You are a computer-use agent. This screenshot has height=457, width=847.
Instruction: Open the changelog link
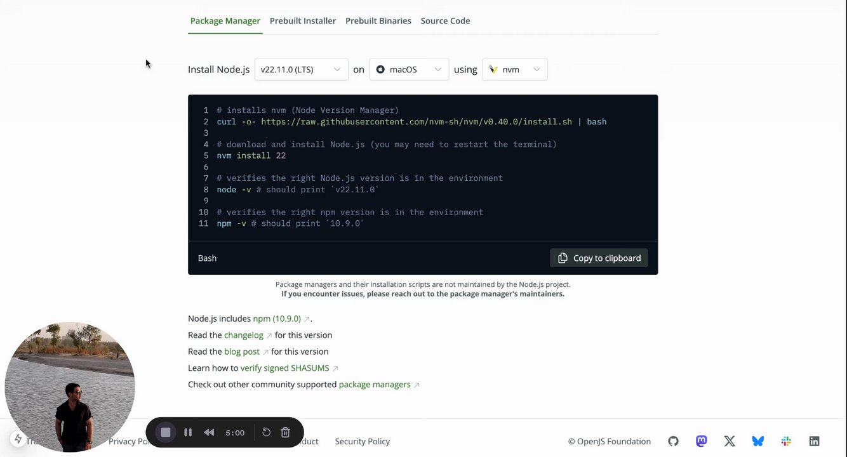(248, 335)
